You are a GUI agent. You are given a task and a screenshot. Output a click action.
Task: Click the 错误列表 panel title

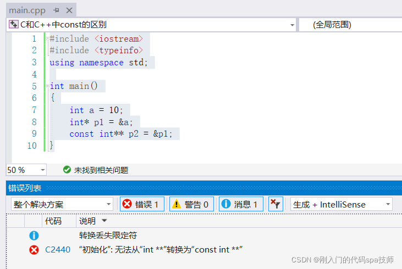click(x=25, y=188)
